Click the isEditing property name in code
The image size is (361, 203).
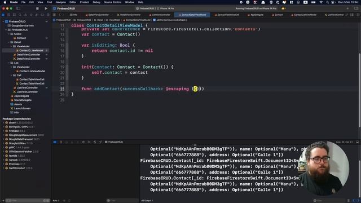103,45
